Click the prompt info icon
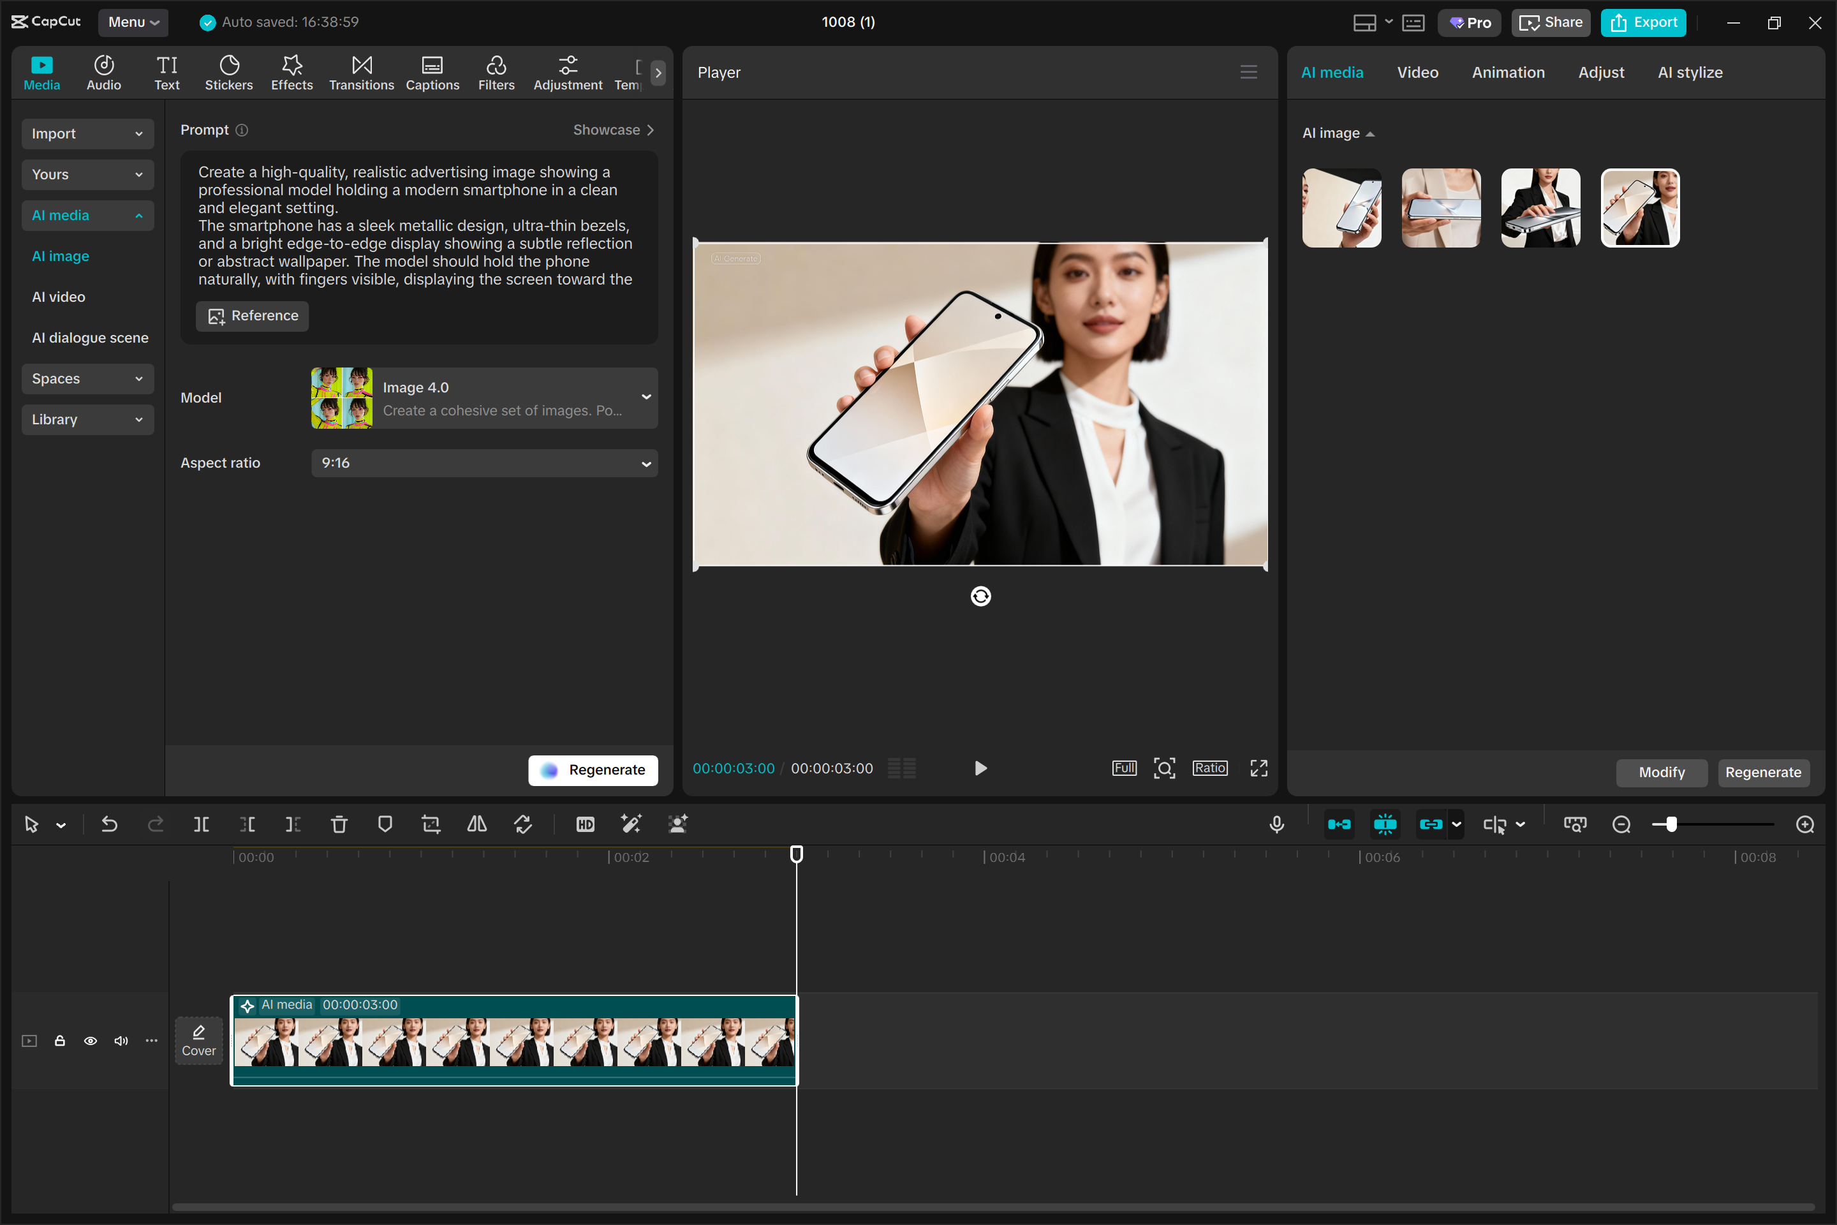1837x1225 pixels. click(242, 130)
